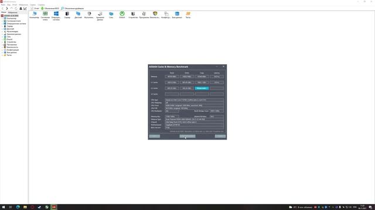Click the AIDA64 taskbar icon
Image resolution: width=375 pixels, height=210 pixels.
click(54, 207)
